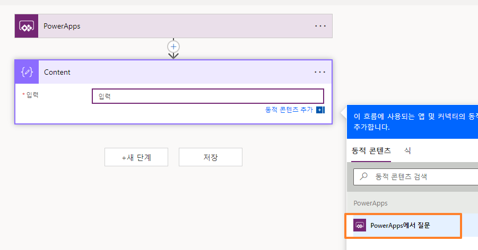Click the 동적 콘텐츠 추가 link
478x250 pixels.
[x=289, y=110]
